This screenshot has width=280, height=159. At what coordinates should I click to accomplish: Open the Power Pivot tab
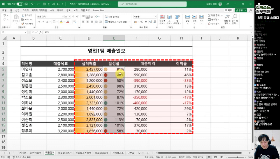[99, 11]
